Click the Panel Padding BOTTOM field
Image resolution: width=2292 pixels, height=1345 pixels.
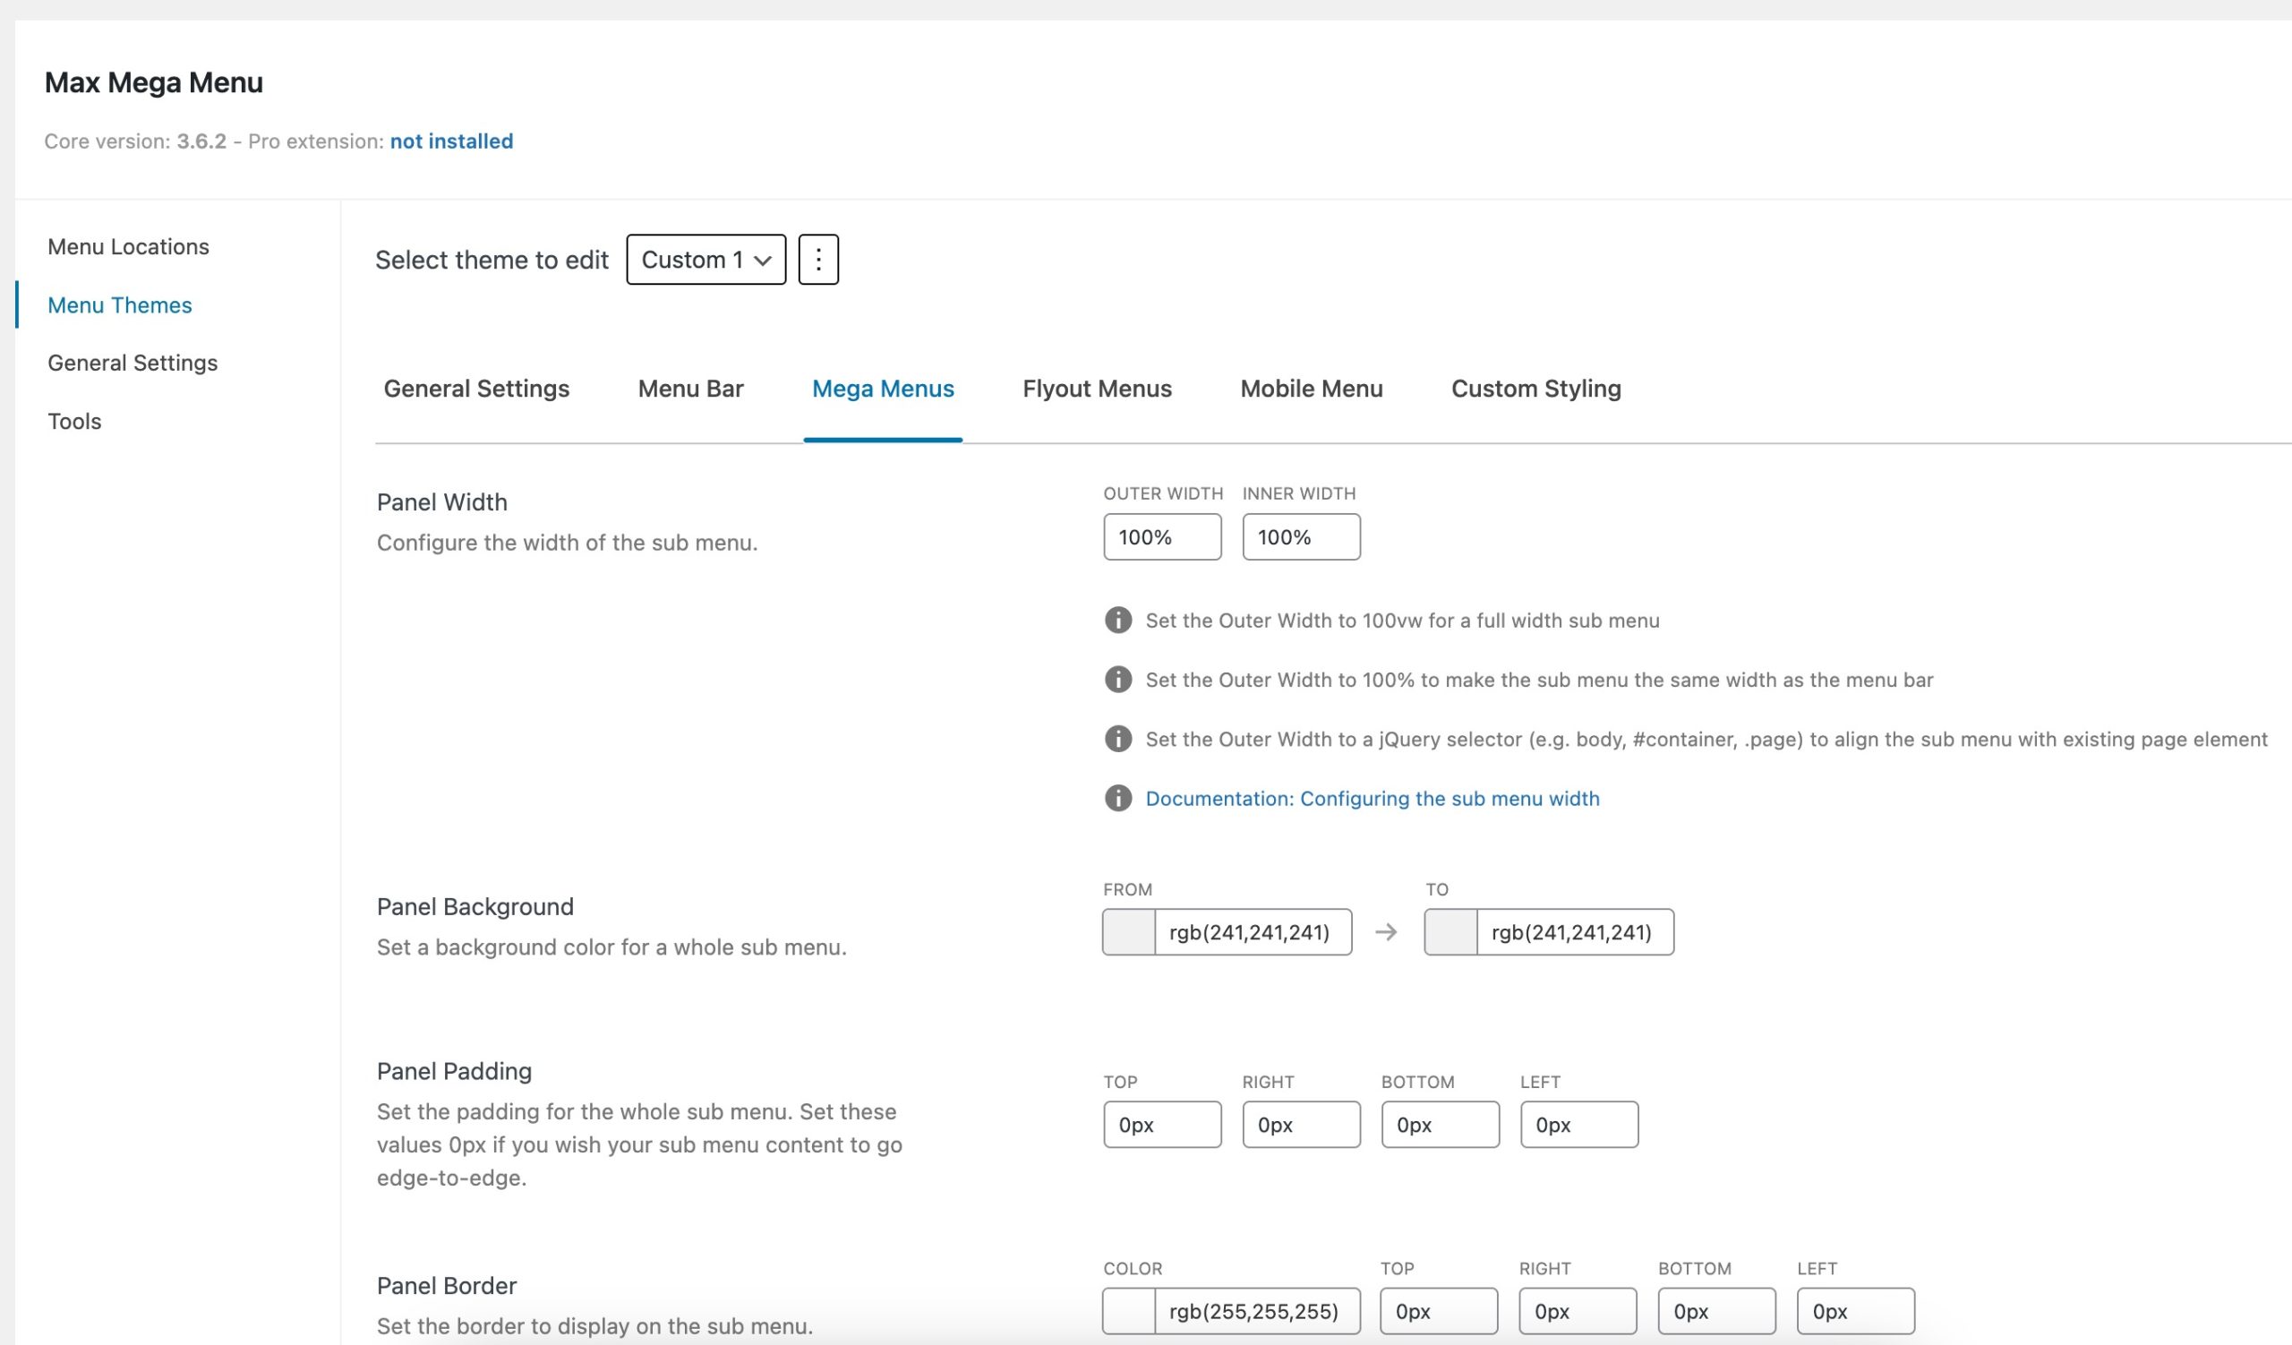[x=1441, y=1125]
